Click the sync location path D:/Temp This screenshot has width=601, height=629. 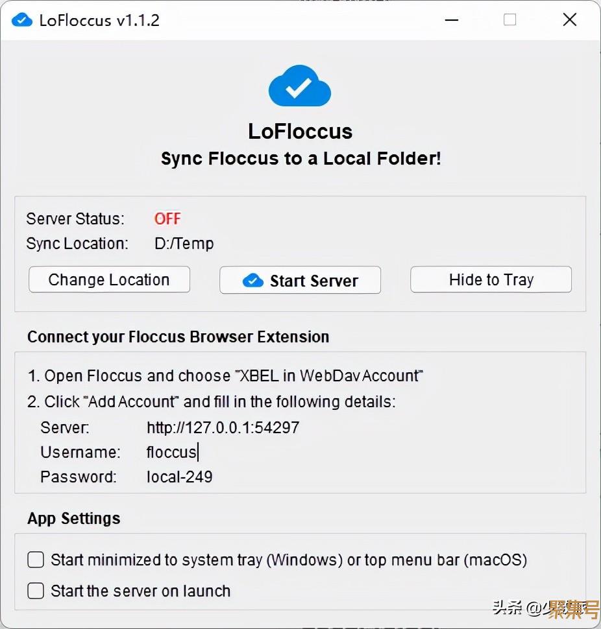pyautogui.click(x=184, y=244)
